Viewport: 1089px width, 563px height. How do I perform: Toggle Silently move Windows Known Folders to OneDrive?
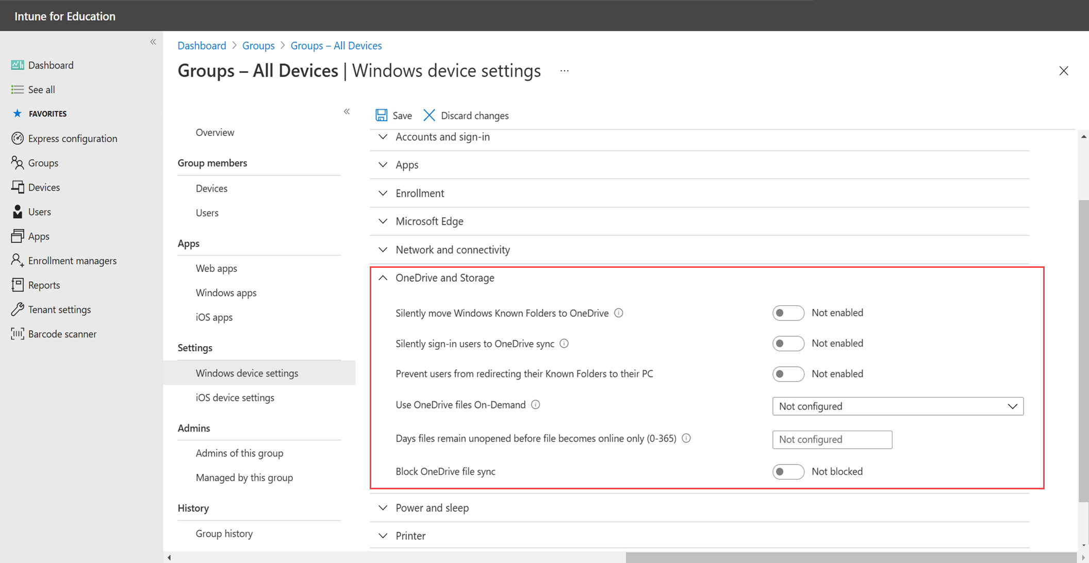tap(786, 313)
